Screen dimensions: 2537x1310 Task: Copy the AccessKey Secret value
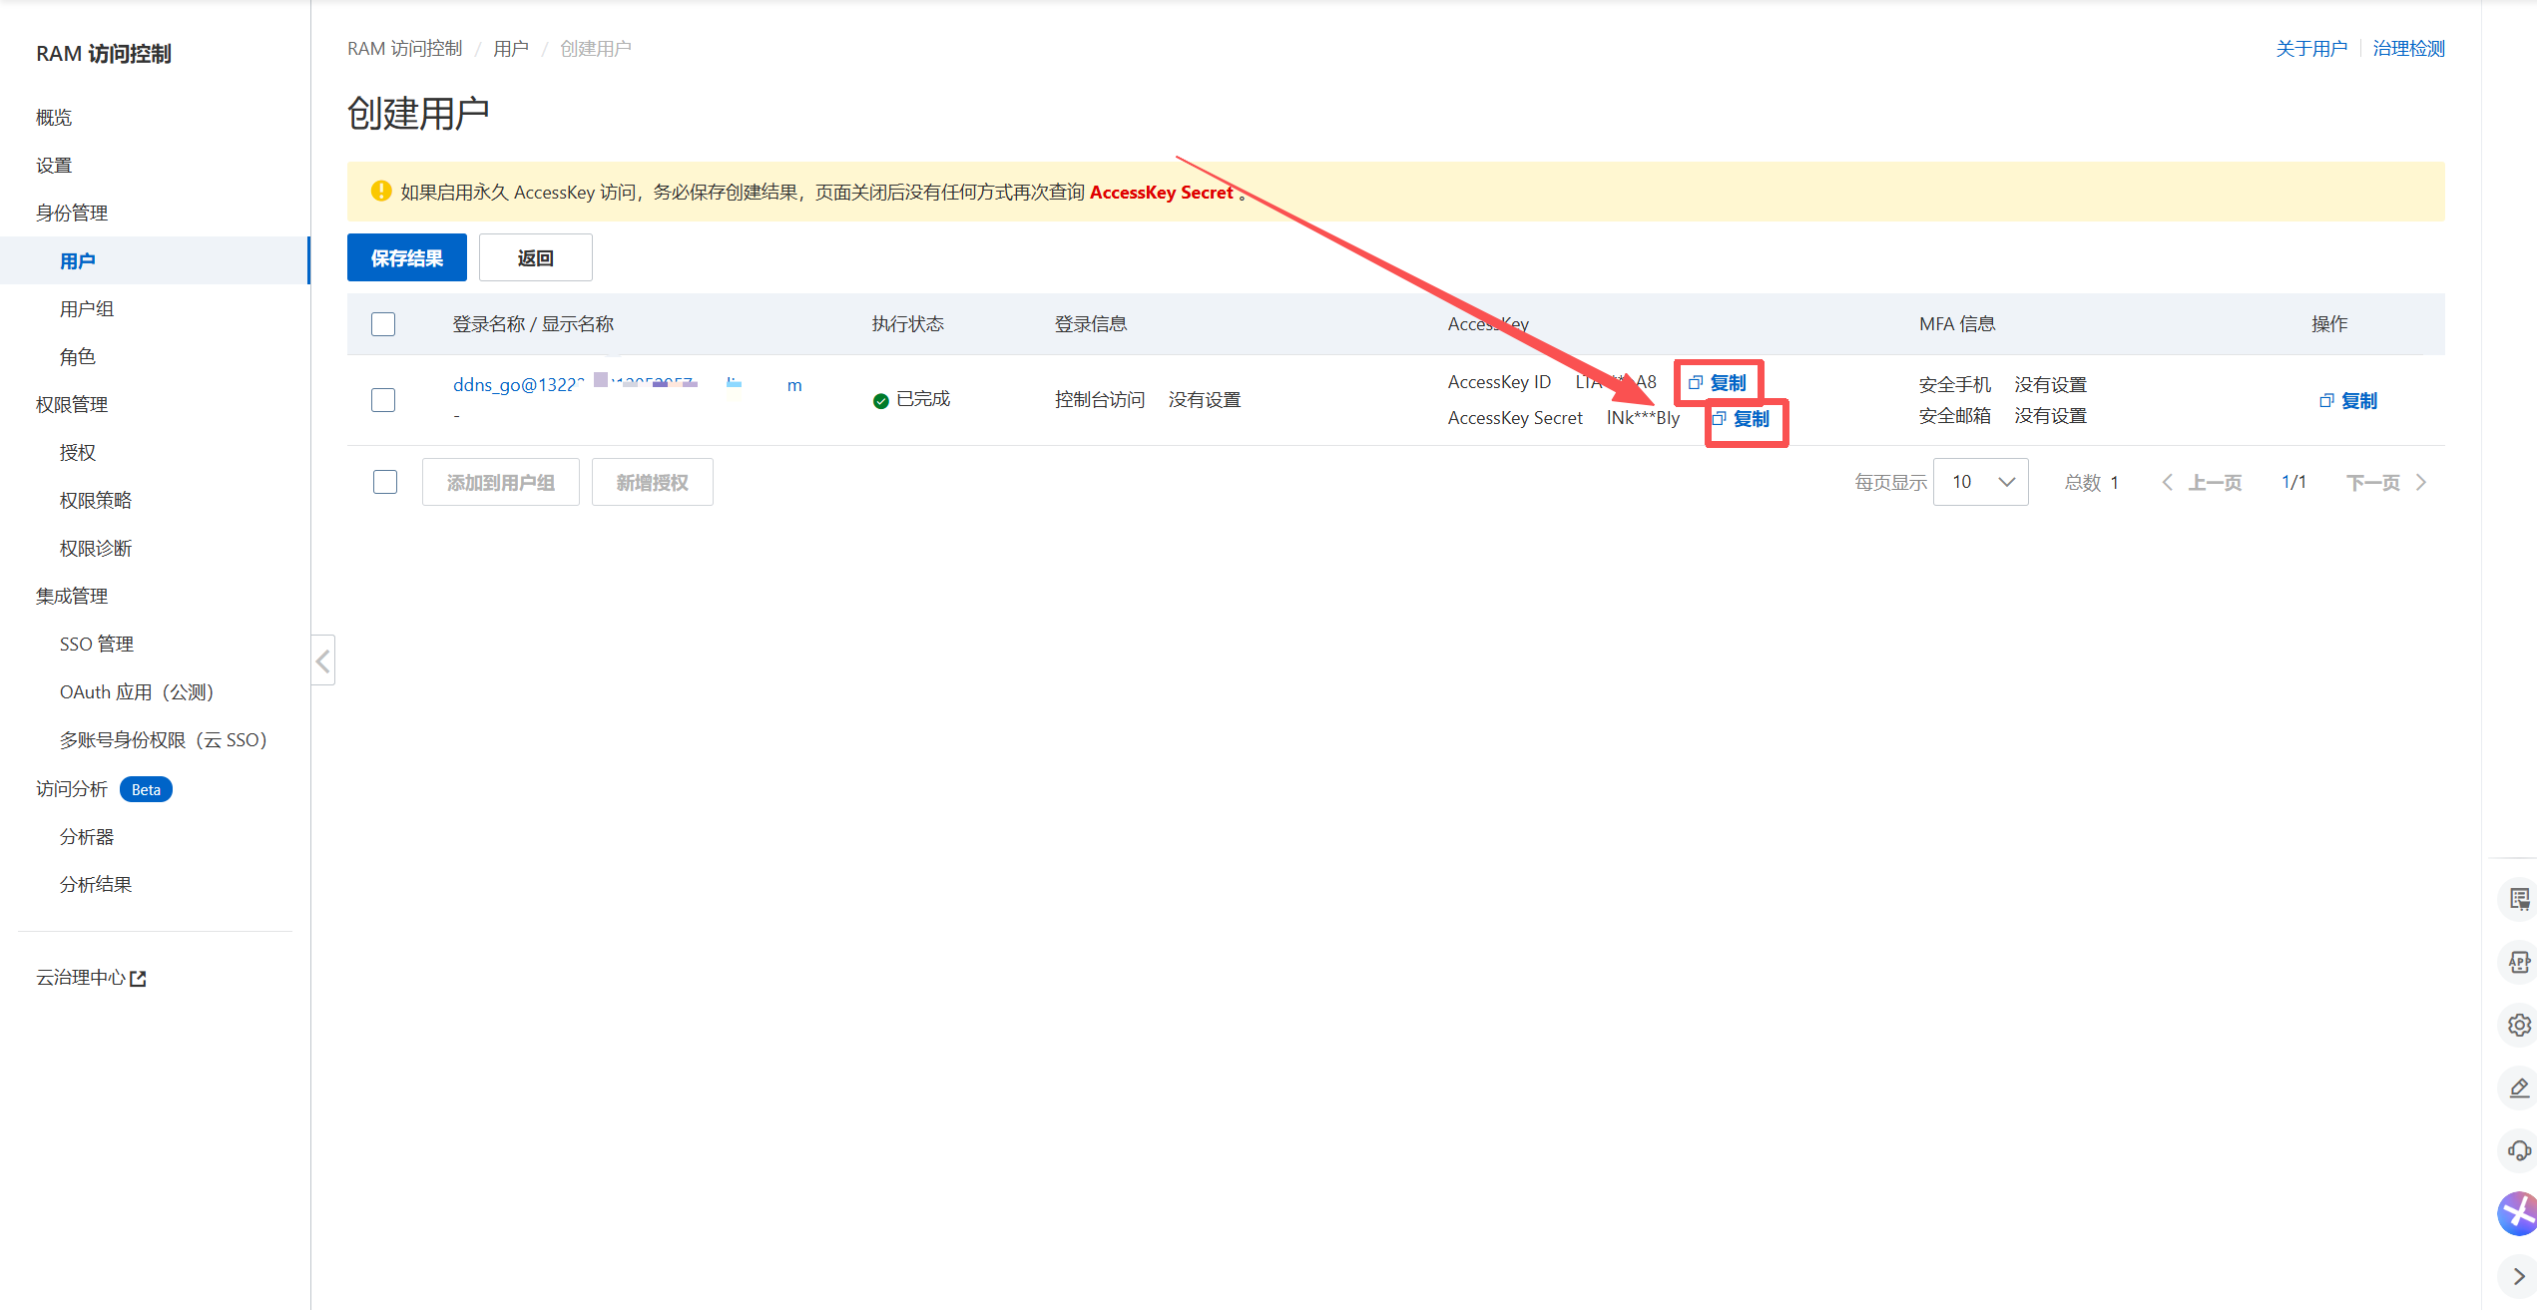click(1742, 419)
